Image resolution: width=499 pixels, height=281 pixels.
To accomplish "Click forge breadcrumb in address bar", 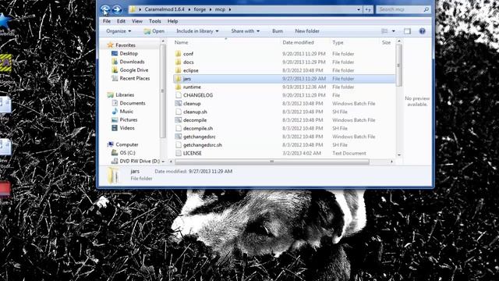I will (200, 9).
